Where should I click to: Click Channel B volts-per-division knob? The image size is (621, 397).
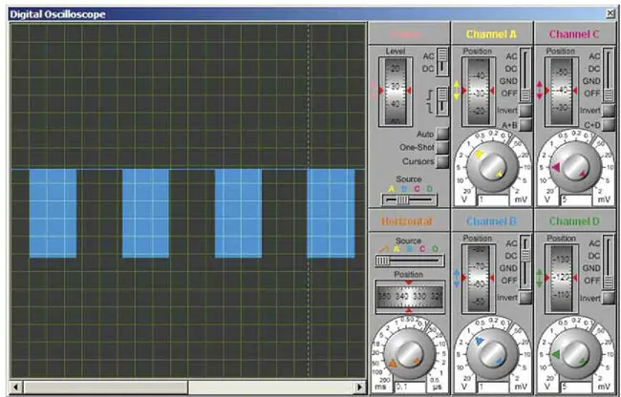pyautogui.click(x=493, y=354)
